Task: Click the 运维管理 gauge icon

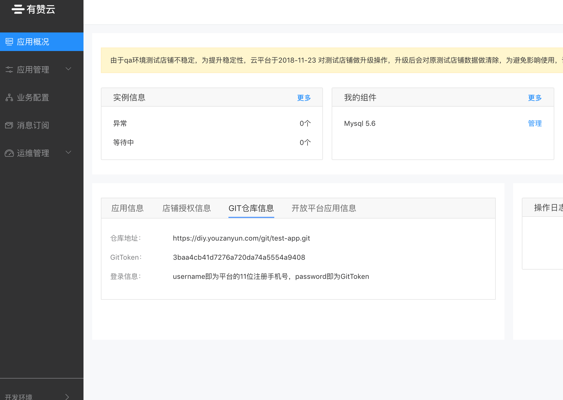Action: pyautogui.click(x=9, y=153)
